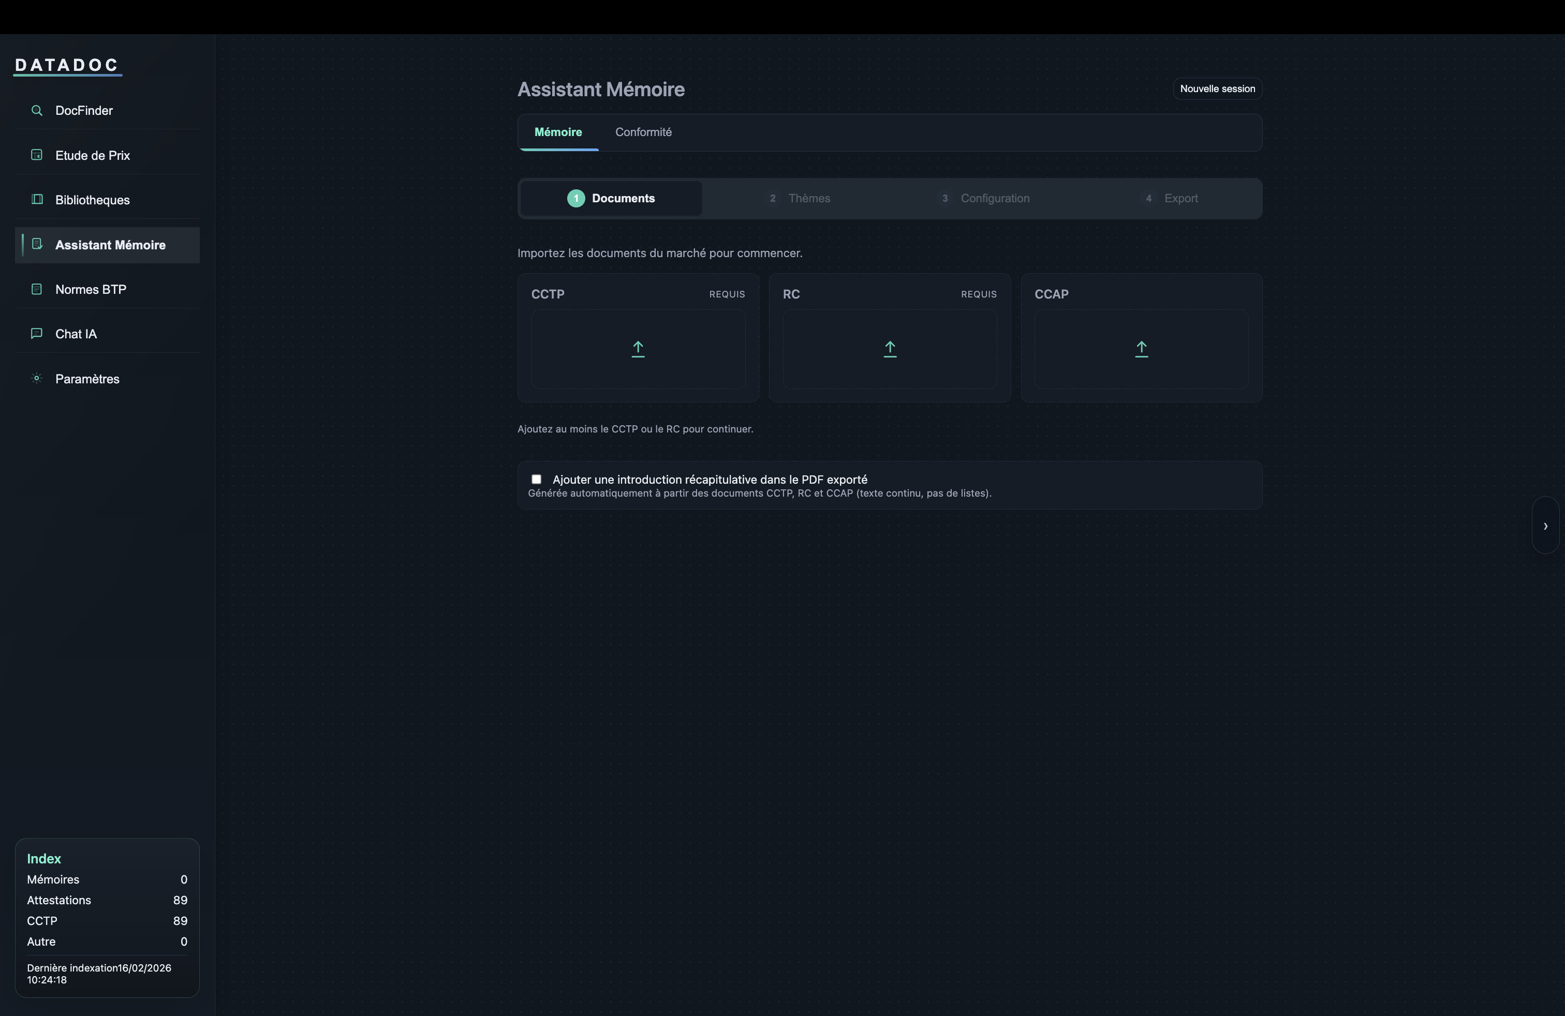
Task: Click the DocFinder search icon
Action: [x=37, y=110]
